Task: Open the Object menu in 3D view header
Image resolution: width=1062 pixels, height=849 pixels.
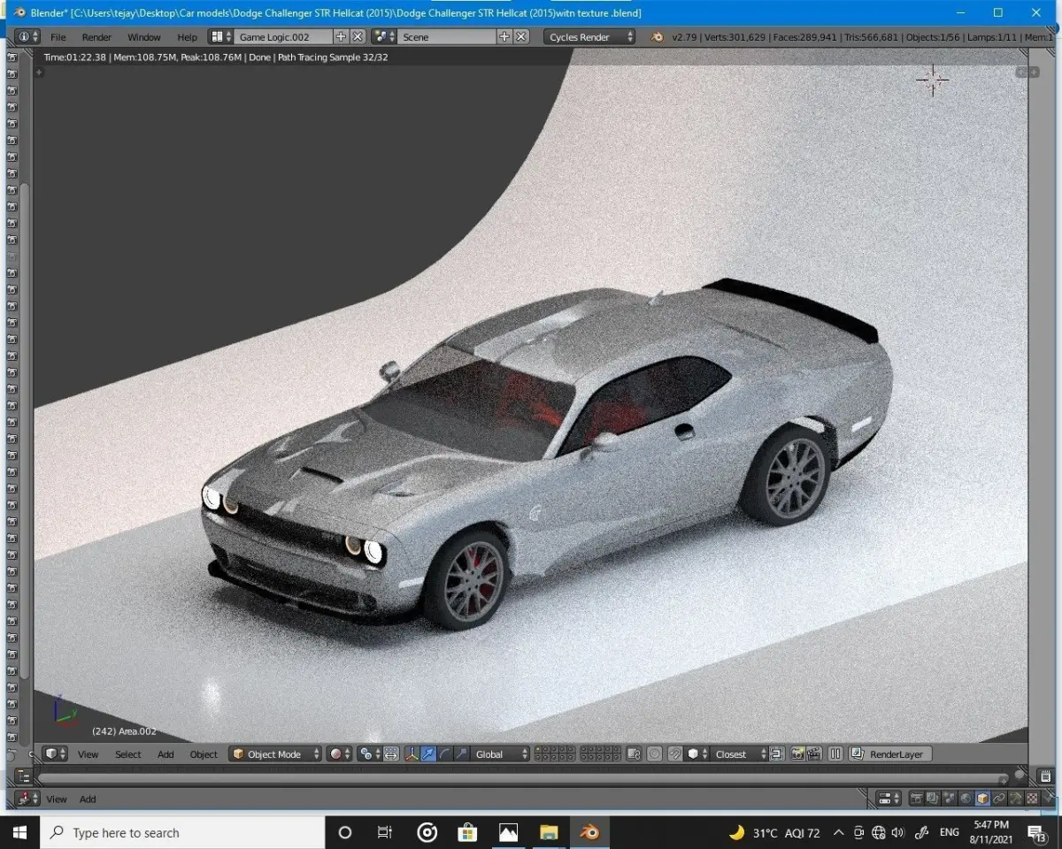Action: [x=203, y=754]
